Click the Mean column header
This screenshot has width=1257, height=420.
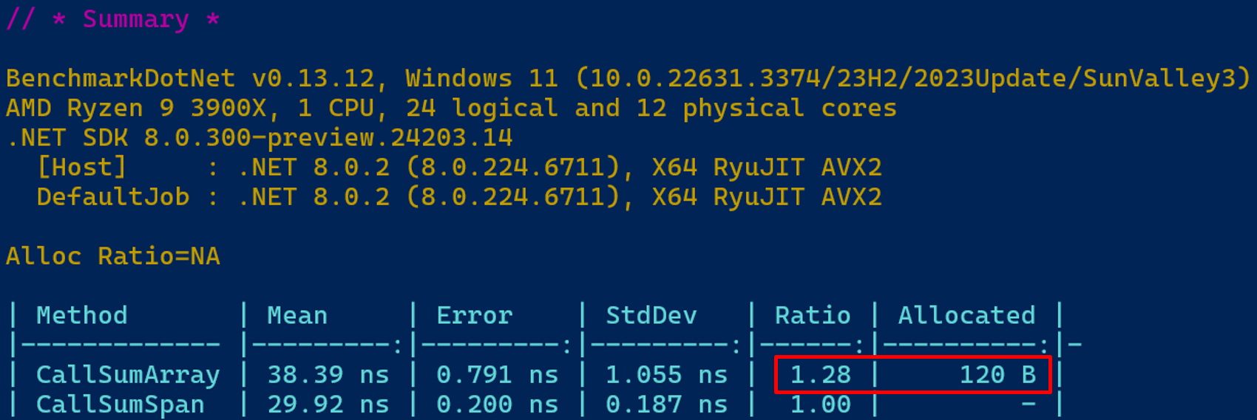[x=297, y=316]
